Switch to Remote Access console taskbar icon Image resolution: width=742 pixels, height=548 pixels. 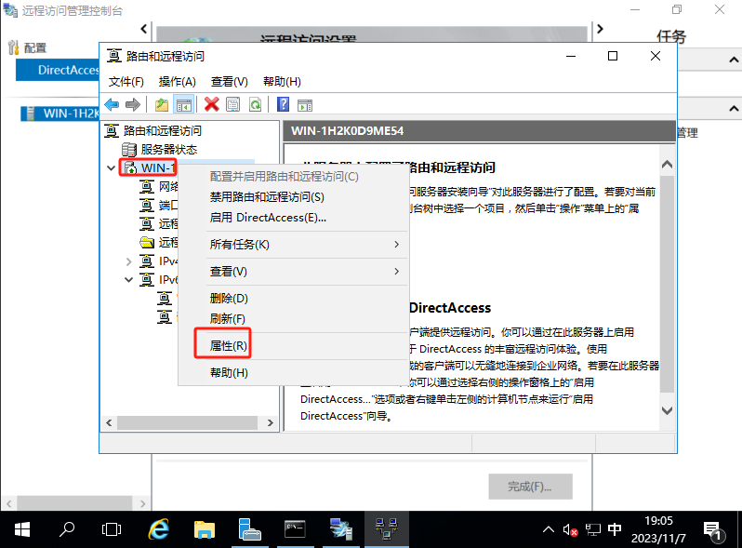coord(340,529)
